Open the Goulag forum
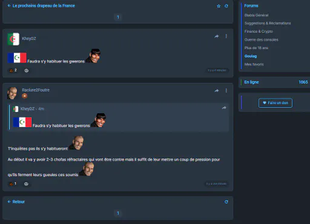This screenshot has height=224, width=310. [251, 56]
